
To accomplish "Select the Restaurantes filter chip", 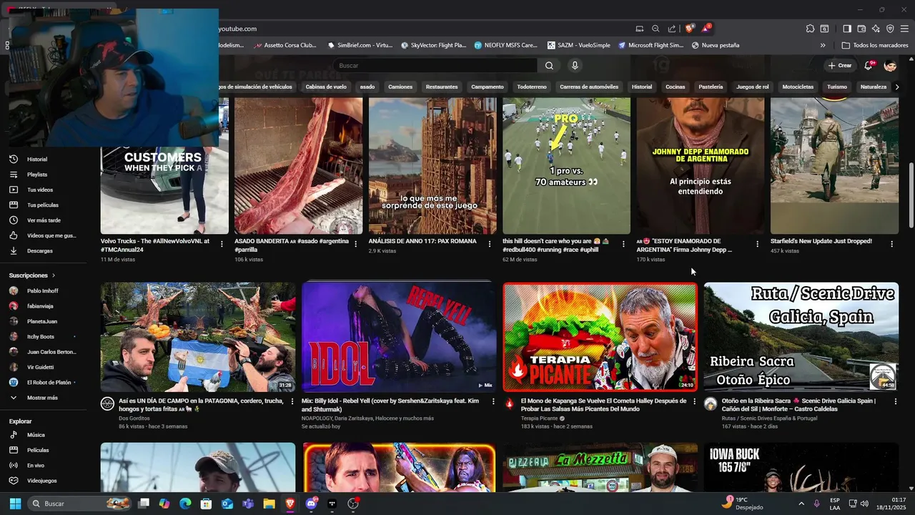I will pos(442,87).
